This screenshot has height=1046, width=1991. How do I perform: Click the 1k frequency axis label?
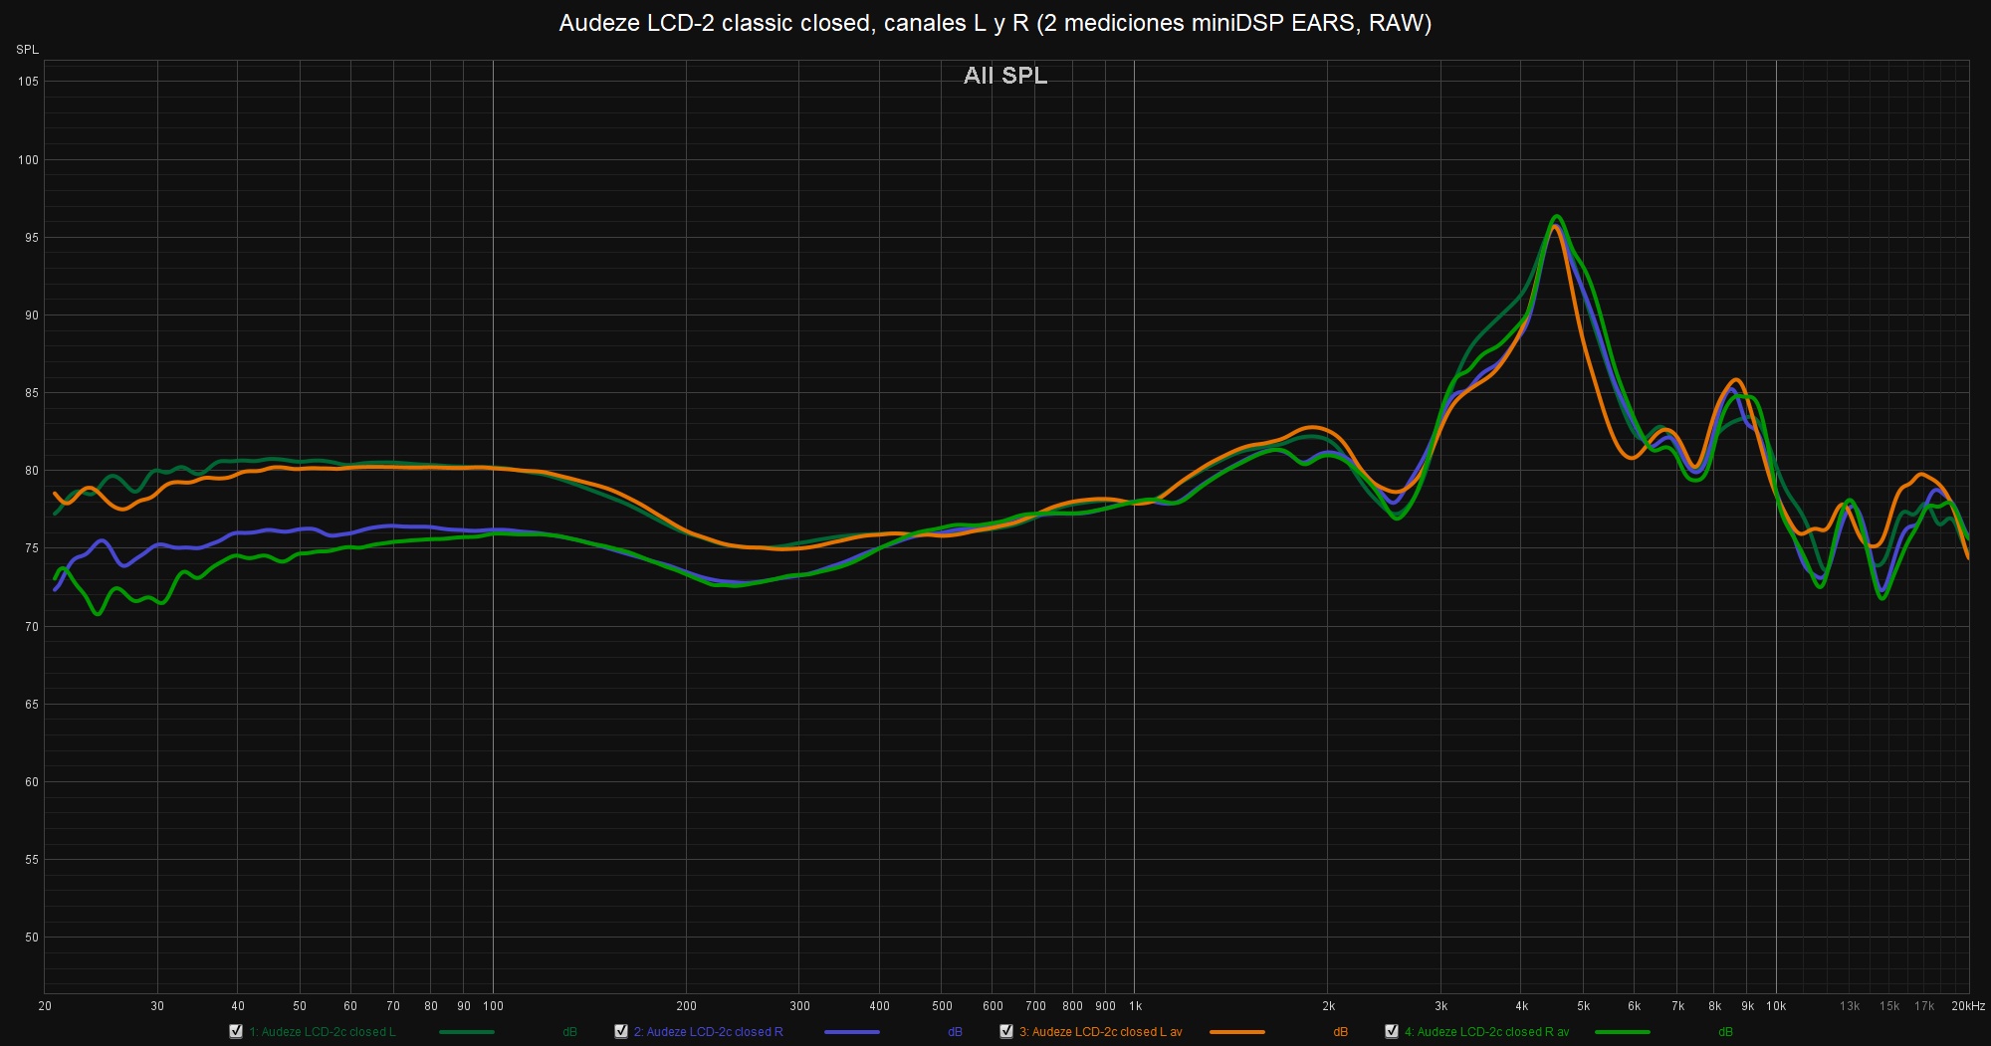pyautogui.click(x=1135, y=1006)
